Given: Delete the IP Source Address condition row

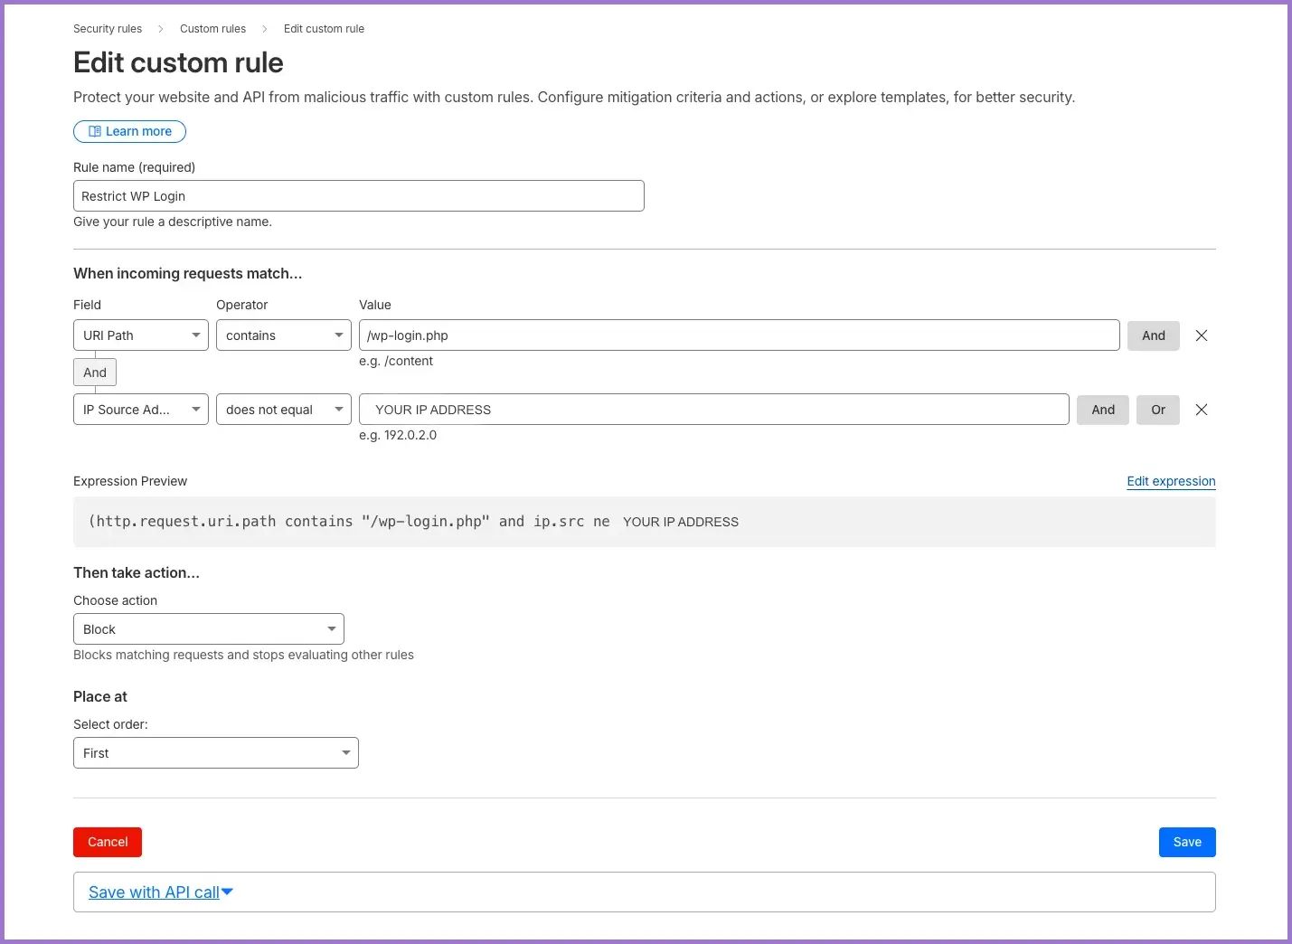Looking at the screenshot, I should click(x=1202, y=410).
